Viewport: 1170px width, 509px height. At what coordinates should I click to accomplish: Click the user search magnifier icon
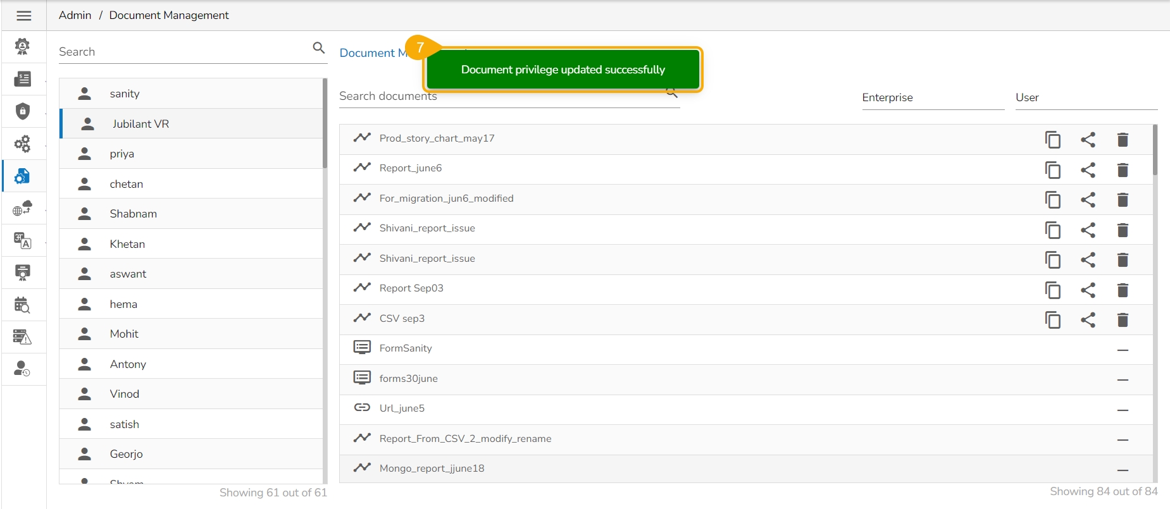coord(319,48)
